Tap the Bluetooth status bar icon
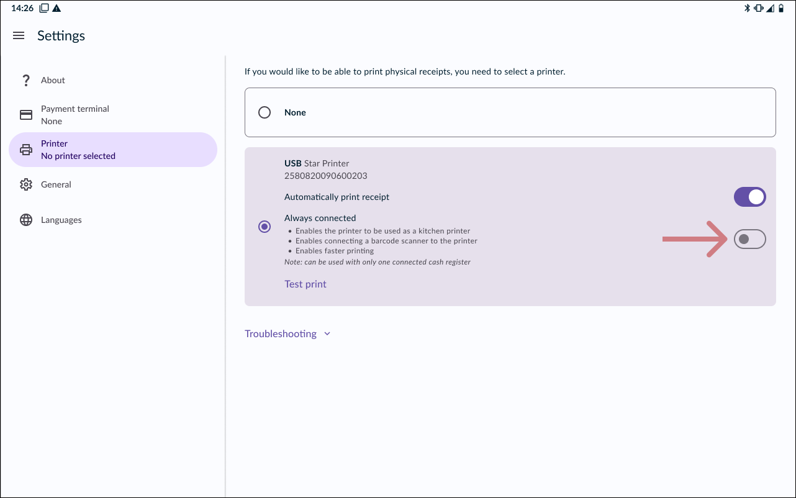 (x=748, y=8)
